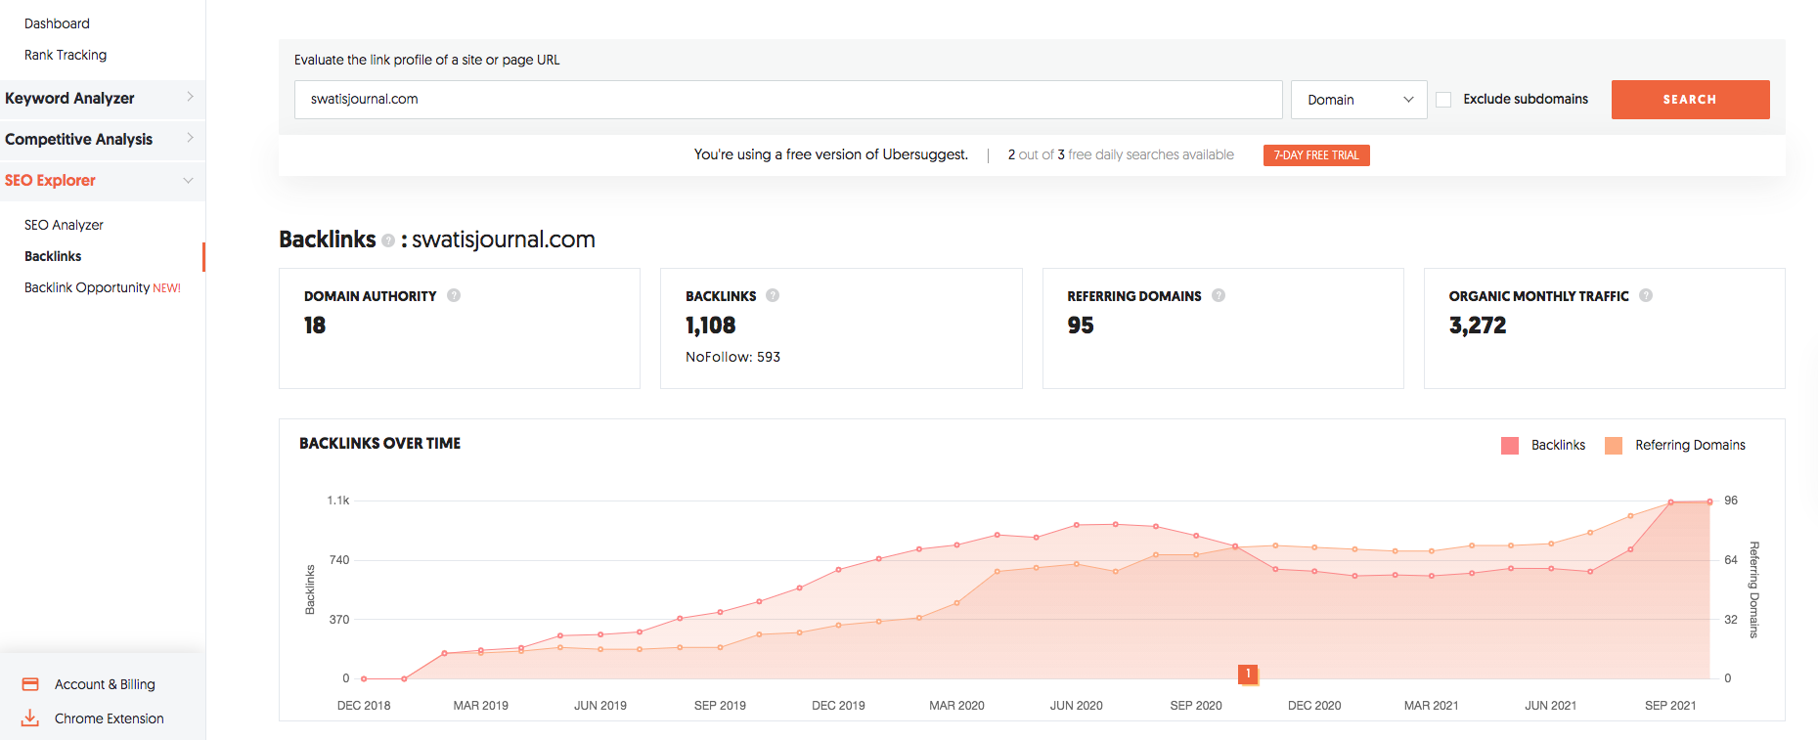Click the URL input field with swatisjournal.com
This screenshot has width=1818, height=740.
pos(788,100)
